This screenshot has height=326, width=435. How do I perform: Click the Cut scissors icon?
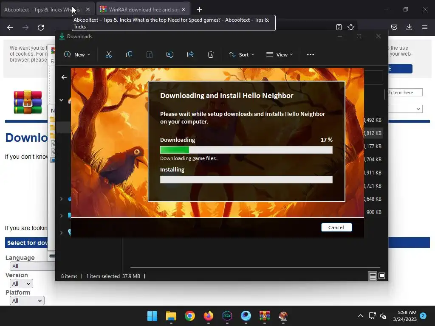pyautogui.click(x=108, y=55)
